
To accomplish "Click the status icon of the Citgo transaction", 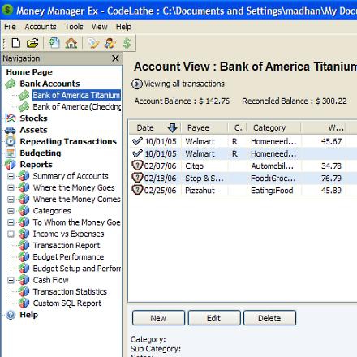I will click(x=137, y=166).
